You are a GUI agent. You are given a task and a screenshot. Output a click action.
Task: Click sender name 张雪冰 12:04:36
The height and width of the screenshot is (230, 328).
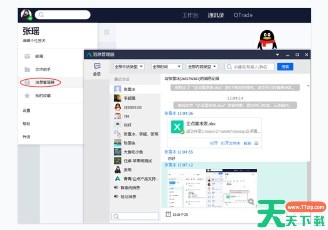(x=179, y=113)
